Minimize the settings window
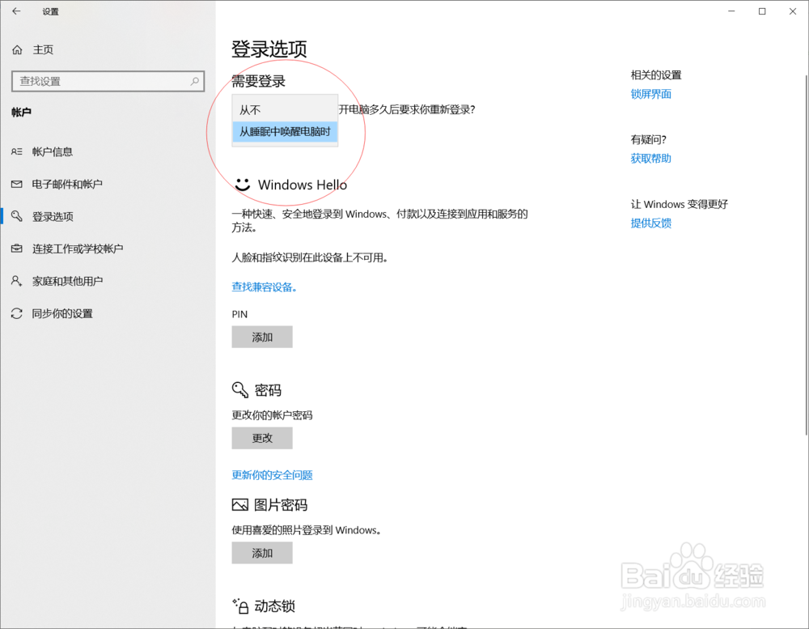809x629 pixels. [x=731, y=11]
